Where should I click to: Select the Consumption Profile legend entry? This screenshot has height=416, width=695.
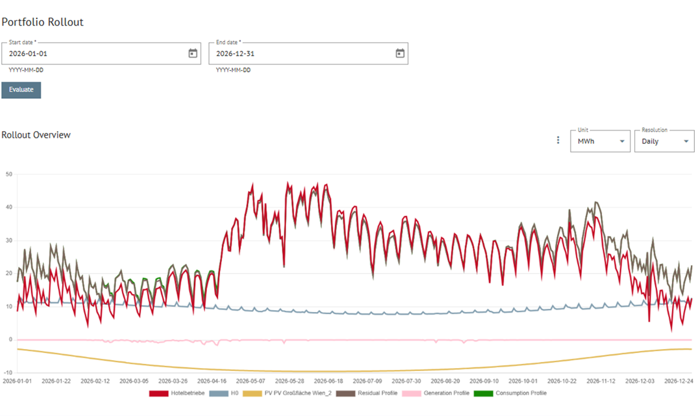point(521,393)
